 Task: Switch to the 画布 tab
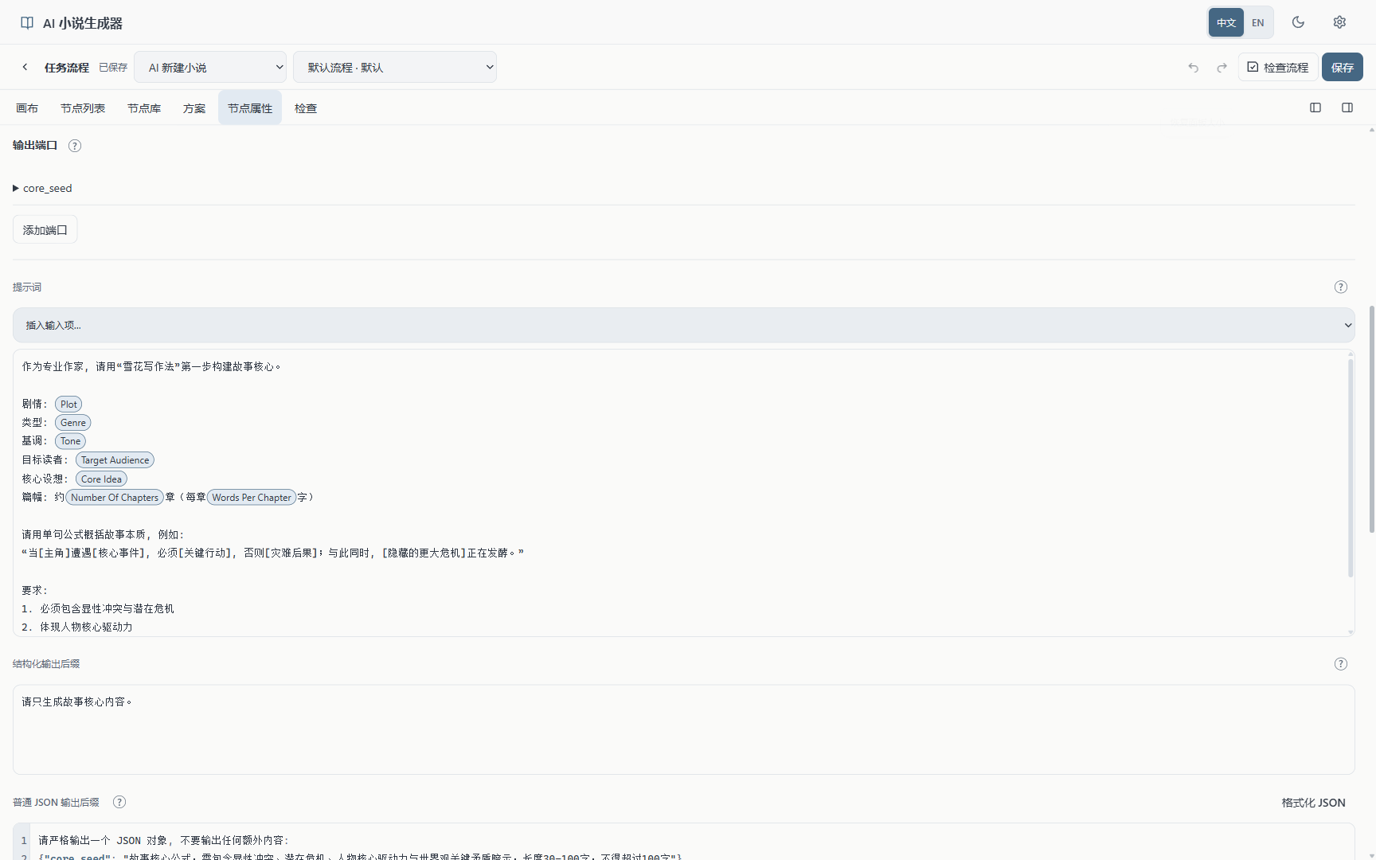point(27,107)
